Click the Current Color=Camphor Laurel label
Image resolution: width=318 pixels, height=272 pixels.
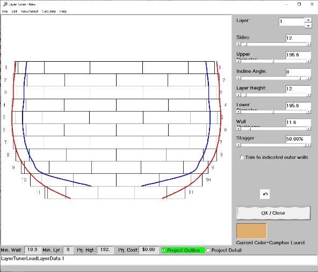(x=270, y=242)
